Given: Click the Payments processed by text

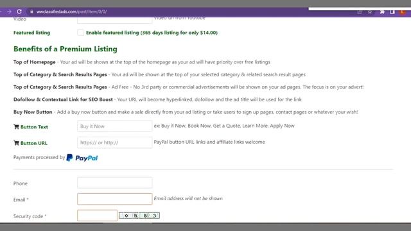Looking at the screenshot, I should [39, 157].
